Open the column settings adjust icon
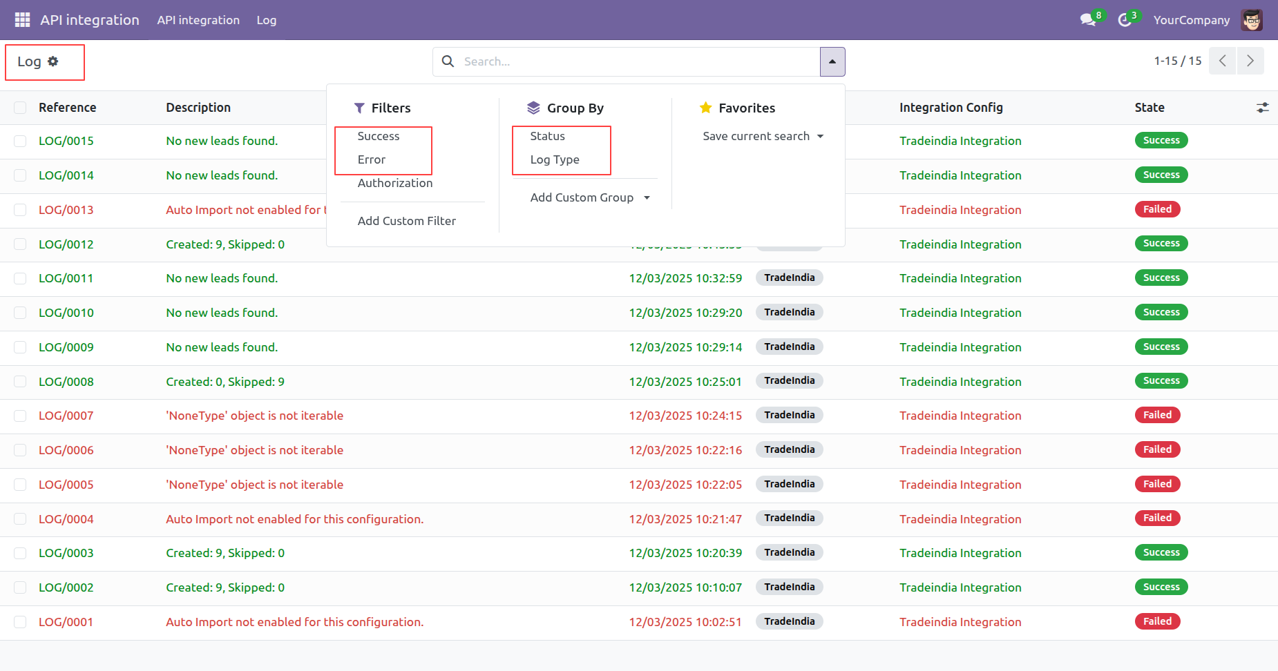The height and width of the screenshot is (671, 1278). (1263, 108)
